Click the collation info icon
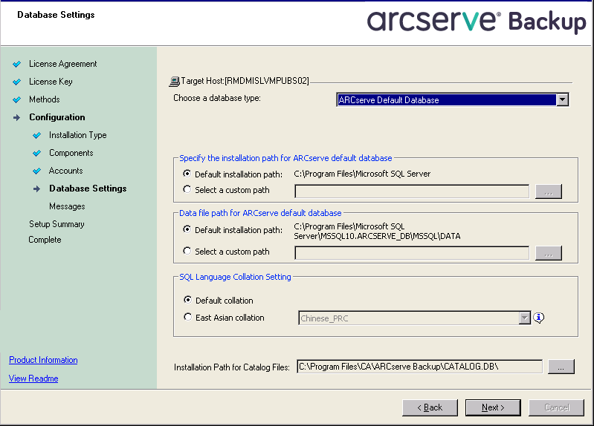This screenshot has height=426, width=594. [539, 318]
